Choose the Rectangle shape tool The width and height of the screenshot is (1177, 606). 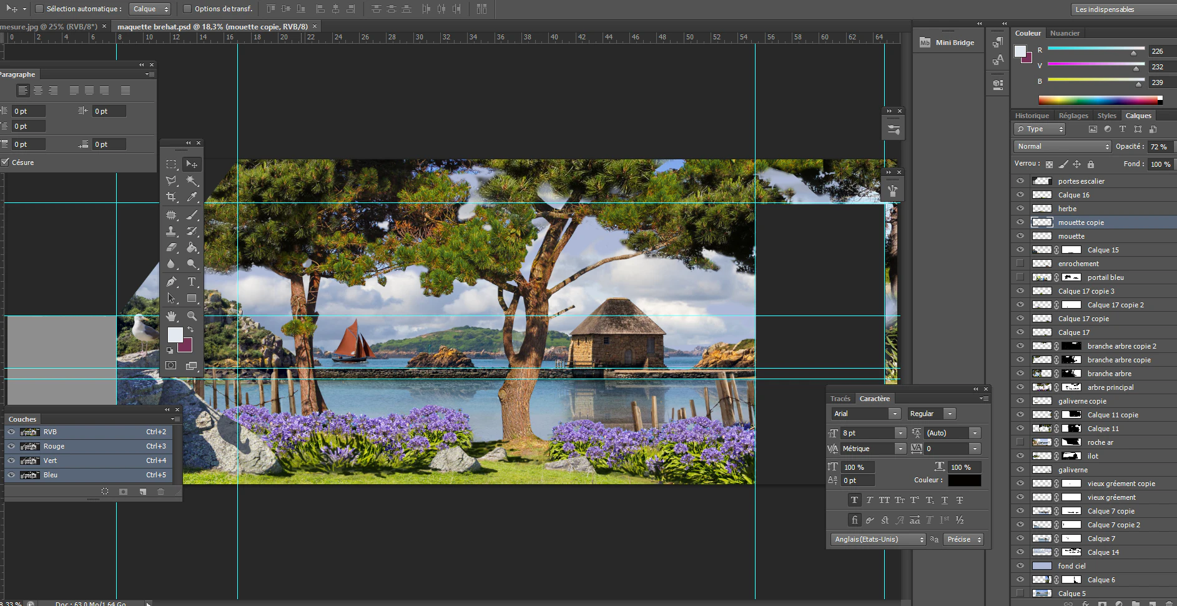click(192, 299)
